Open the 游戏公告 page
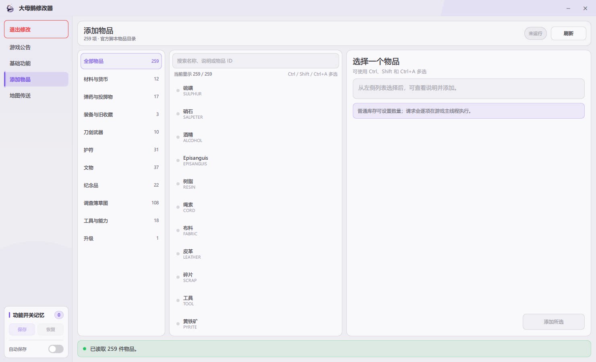 (x=36, y=47)
